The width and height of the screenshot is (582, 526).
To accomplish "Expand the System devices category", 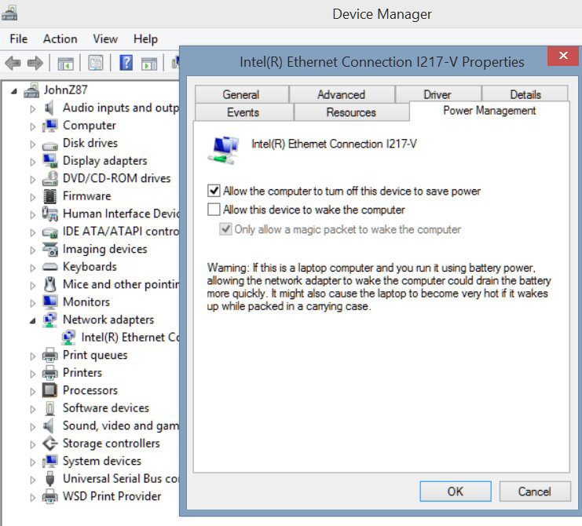I will [x=33, y=462].
